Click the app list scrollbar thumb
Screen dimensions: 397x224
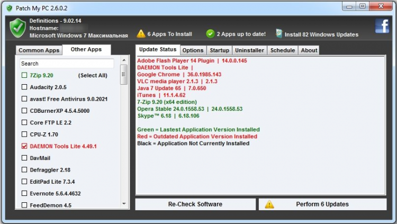pos(124,75)
